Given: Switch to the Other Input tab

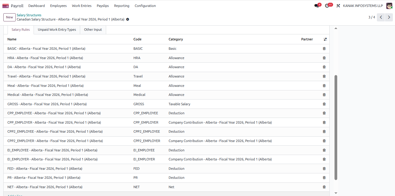Looking at the screenshot, I should click(x=93, y=30).
